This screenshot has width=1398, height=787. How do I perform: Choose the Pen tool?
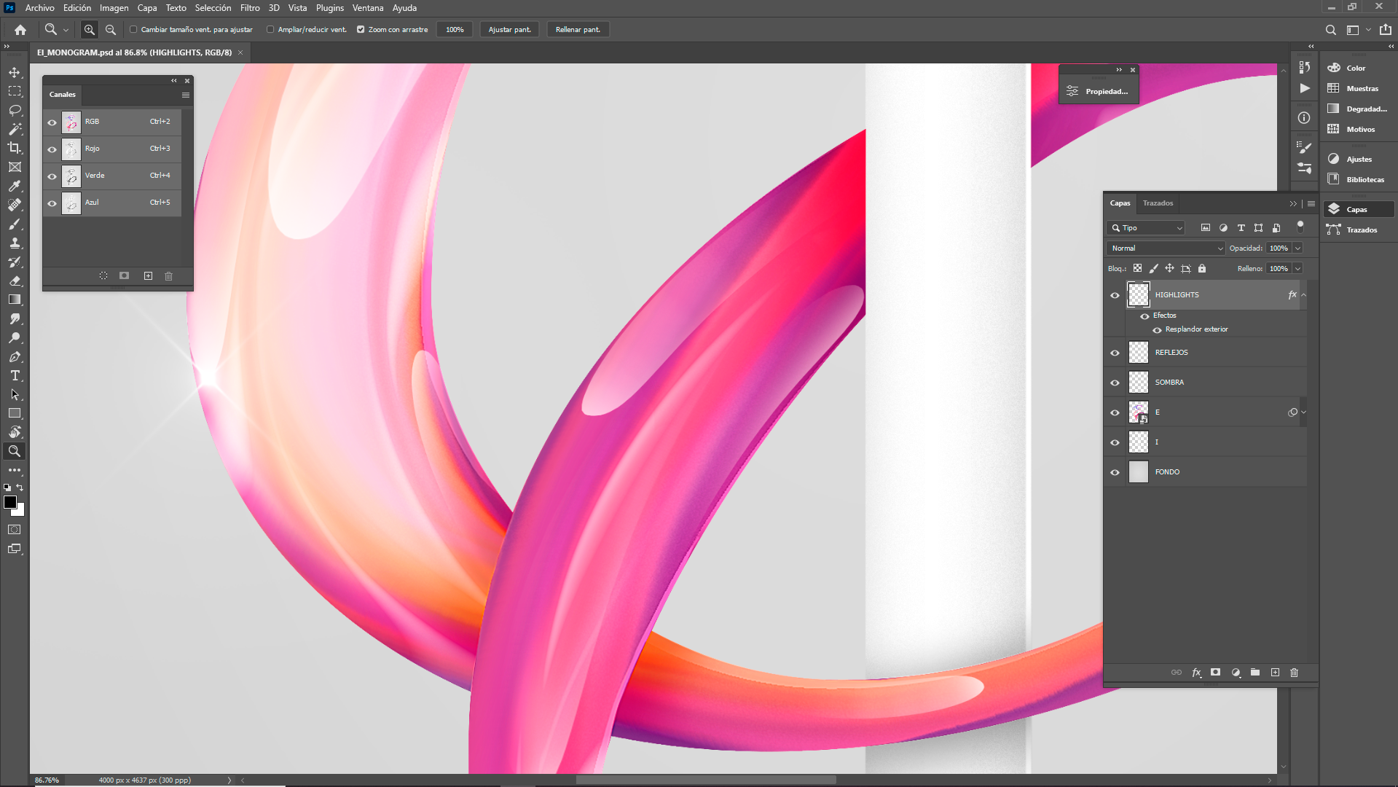pos(15,356)
